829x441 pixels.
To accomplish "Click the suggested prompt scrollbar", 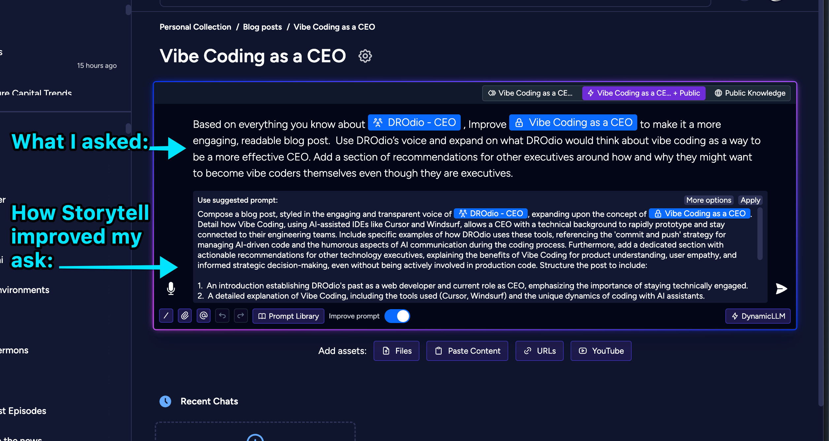I will [x=760, y=234].
